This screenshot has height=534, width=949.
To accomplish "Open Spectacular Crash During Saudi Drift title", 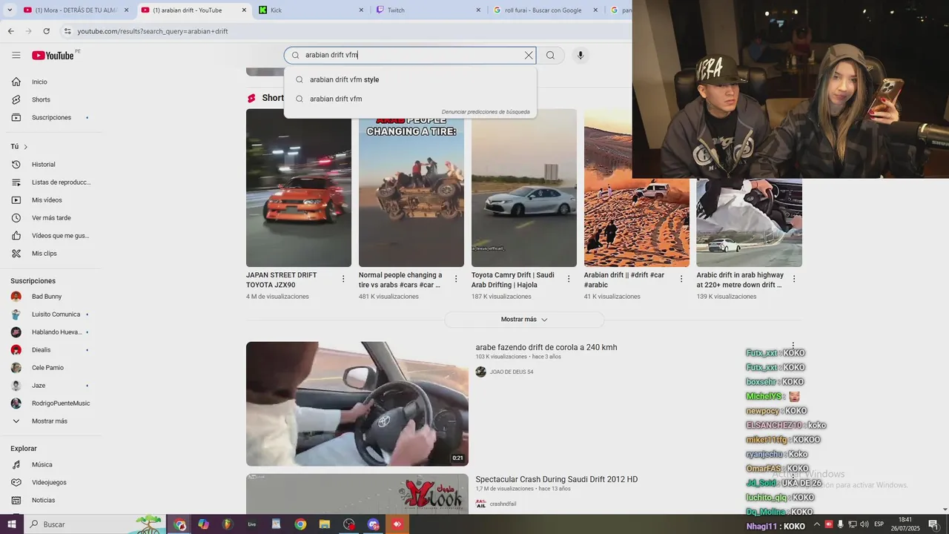I will tap(557, 479).
